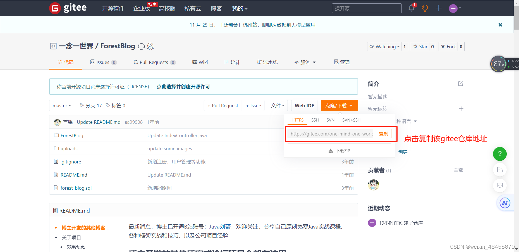Open the Web IDE

[304, 105]
